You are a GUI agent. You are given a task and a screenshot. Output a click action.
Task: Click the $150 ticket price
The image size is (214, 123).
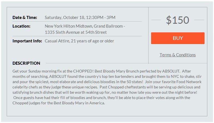click(x=178, y=20)
